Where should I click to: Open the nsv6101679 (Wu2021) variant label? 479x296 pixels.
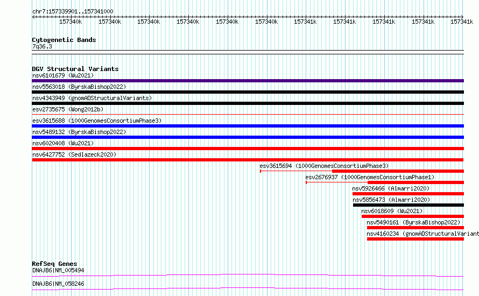63,75
